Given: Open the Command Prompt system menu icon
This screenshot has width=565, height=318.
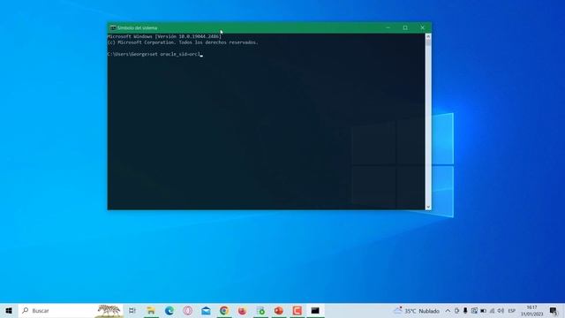Looking at the screenshot, I should click(113, 27).
